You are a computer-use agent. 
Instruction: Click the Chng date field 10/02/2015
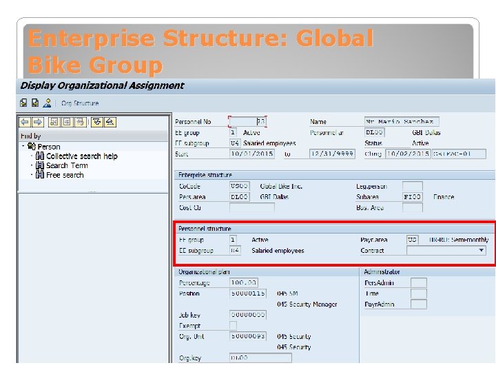pyautogui.click(x=408, y=154)
